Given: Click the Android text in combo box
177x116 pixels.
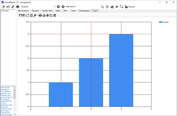Looking at the screenshot, I should (25, 7).
